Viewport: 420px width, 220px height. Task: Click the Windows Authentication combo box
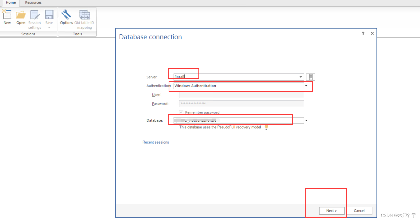coord(239,86)
